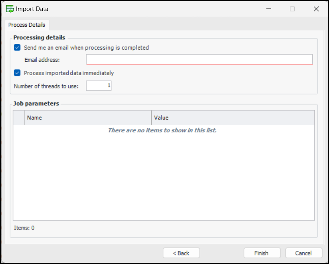This screenshot has width=329, height=264.
Task: Click the Items: 0 count label
Action: (x=24, y=228)
